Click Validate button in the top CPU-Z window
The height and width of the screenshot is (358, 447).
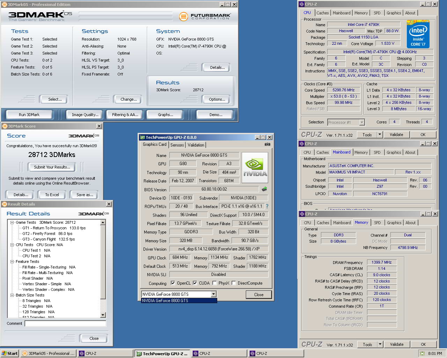[396, 135]
